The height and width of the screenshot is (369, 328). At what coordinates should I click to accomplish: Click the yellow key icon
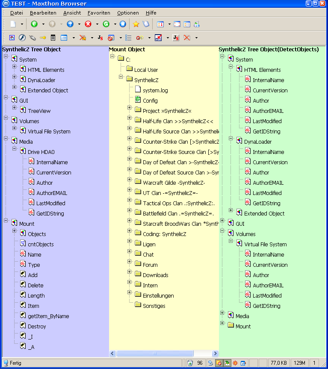(43, 38)
